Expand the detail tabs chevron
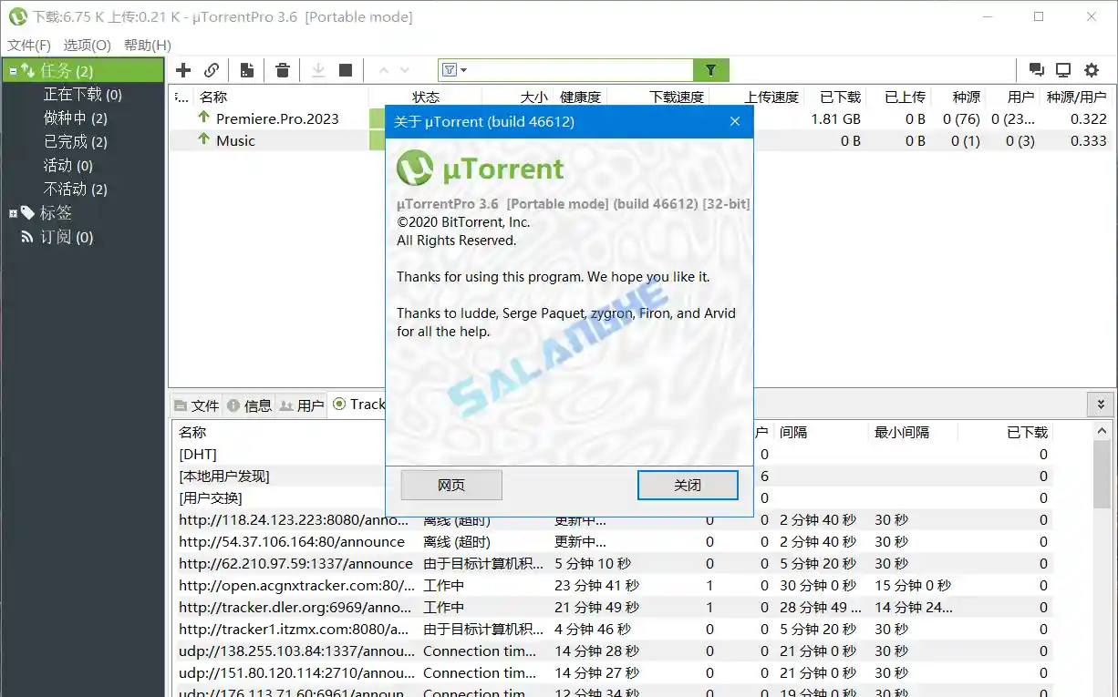The width and height of the screenshot is (1118, 697). click(x=1101, y=404)
